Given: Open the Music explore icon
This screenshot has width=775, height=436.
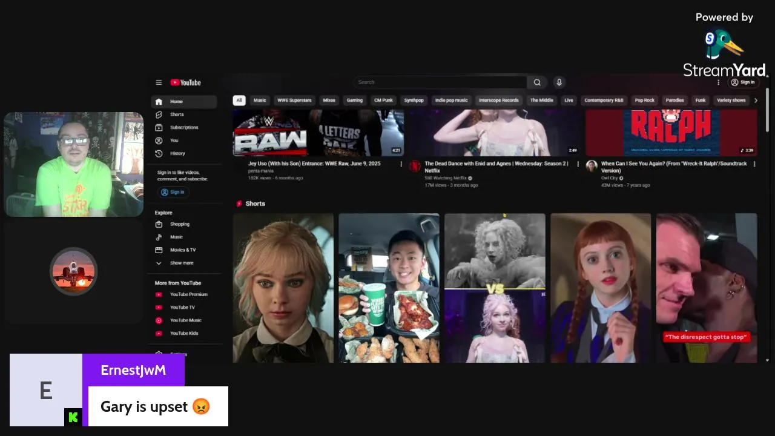Looking at the screenshot, I should 159,237.
